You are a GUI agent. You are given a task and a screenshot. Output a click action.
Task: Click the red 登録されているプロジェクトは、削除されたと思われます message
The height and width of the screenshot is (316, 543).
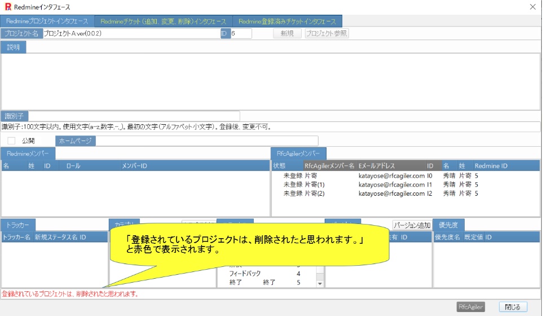(70, 294)
